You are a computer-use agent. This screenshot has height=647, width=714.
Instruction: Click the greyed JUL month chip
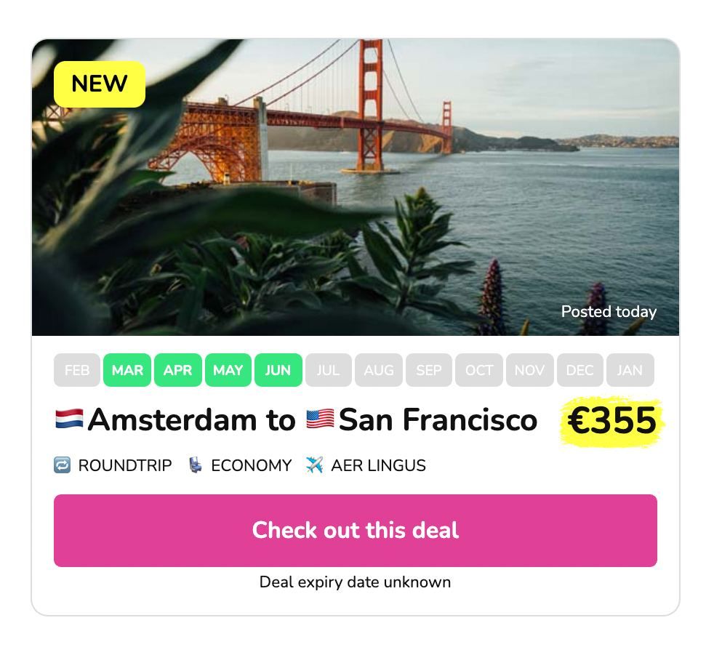[329, 370]
